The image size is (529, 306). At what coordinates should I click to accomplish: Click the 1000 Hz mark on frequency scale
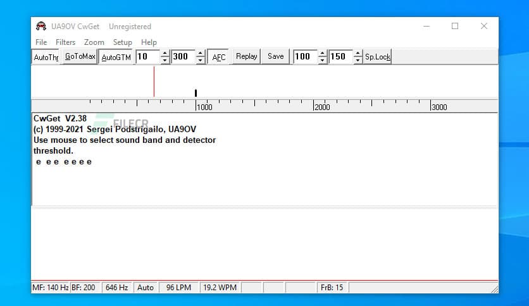click(x=204, y=107)
